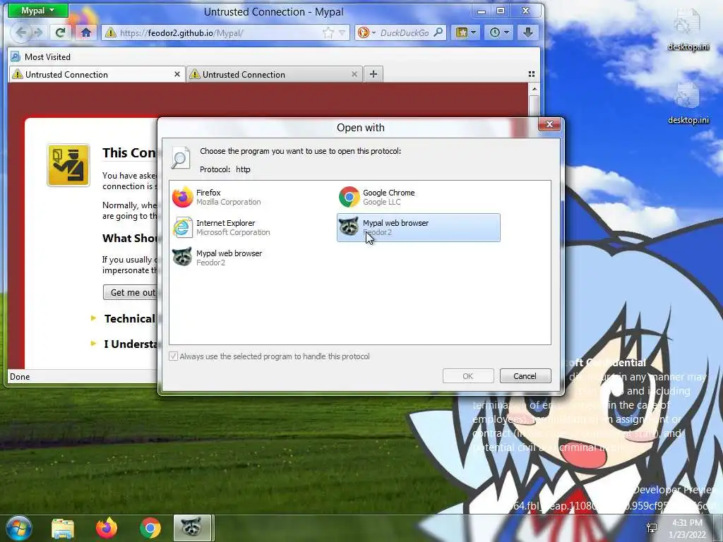Screen dimensions: 723x542
Task: Go forward with the browser forward arrow
Action: [39, 32]
